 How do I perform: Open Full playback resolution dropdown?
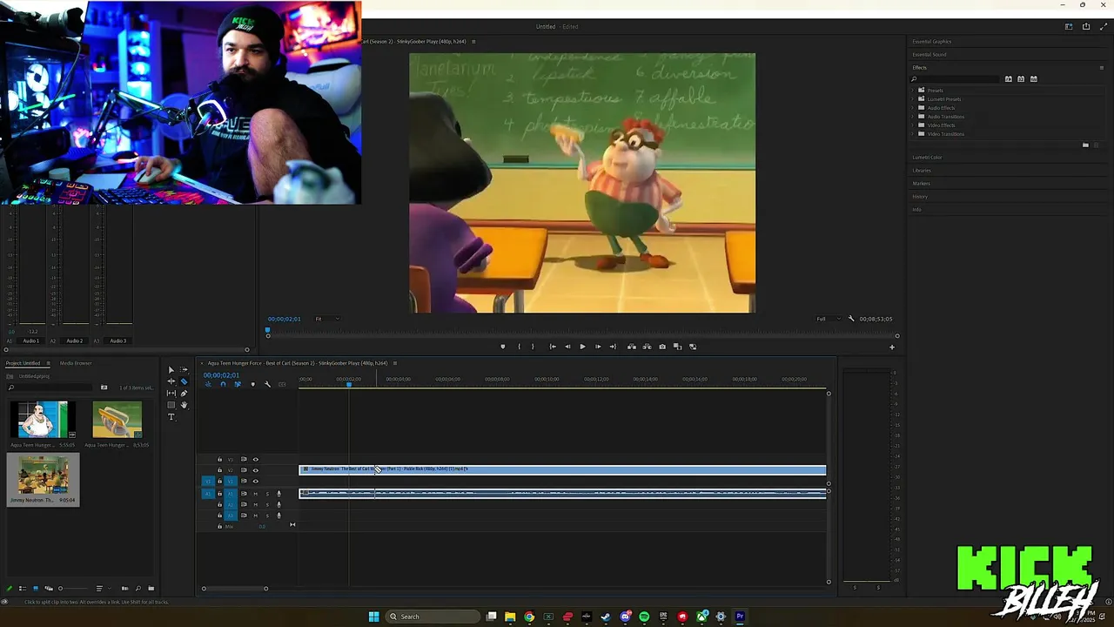point(828,319)
